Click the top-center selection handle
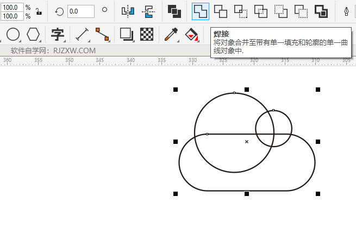Screen dimensions: 356x234 [247, 89]
